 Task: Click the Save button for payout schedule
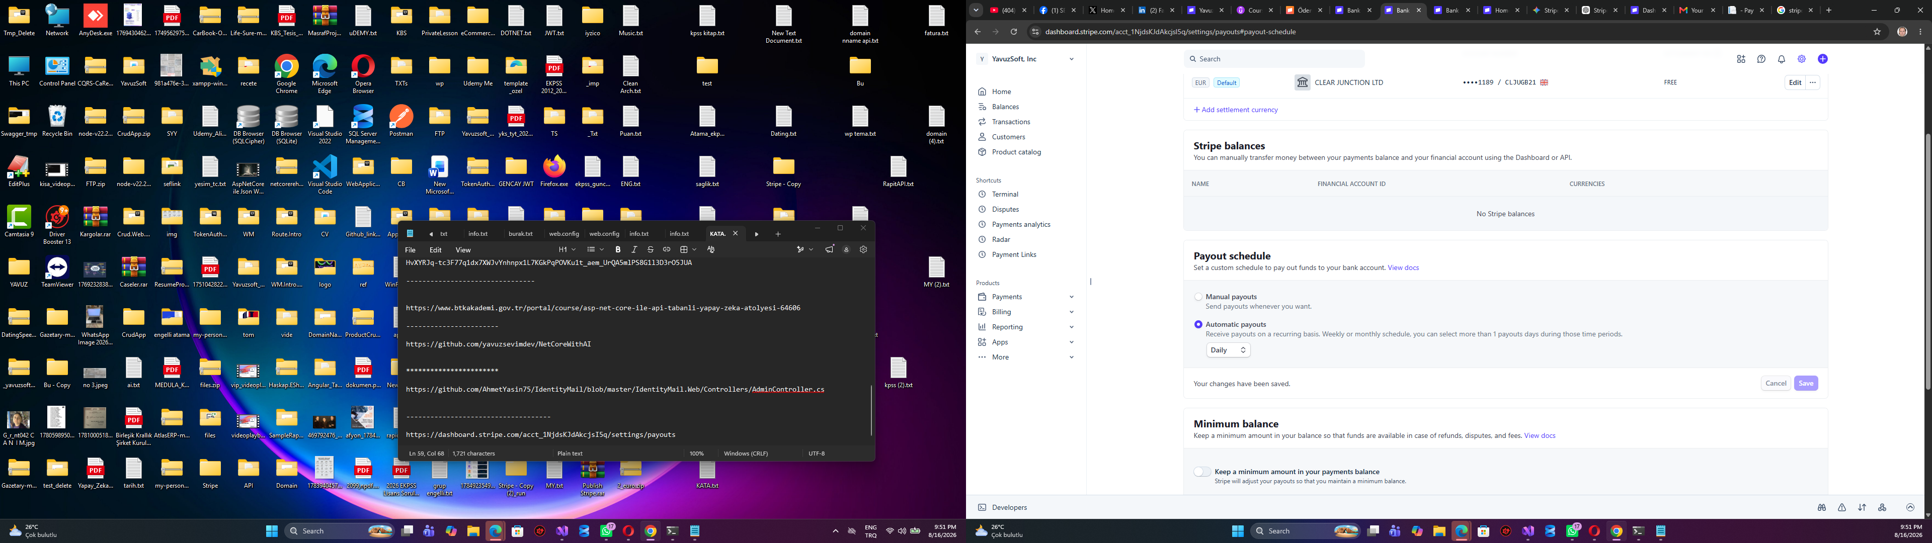tap(1805, 383)
